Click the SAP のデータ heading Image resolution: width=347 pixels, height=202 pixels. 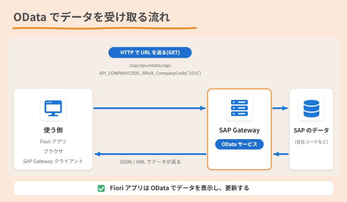click(x=311, y=130)
